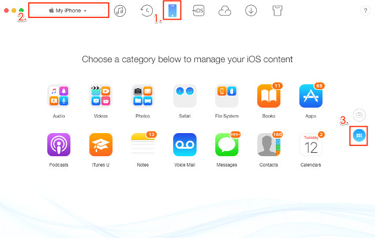Open the Contacts category
The height and width of the screenshot is (238, 375).
pos(269,145)
